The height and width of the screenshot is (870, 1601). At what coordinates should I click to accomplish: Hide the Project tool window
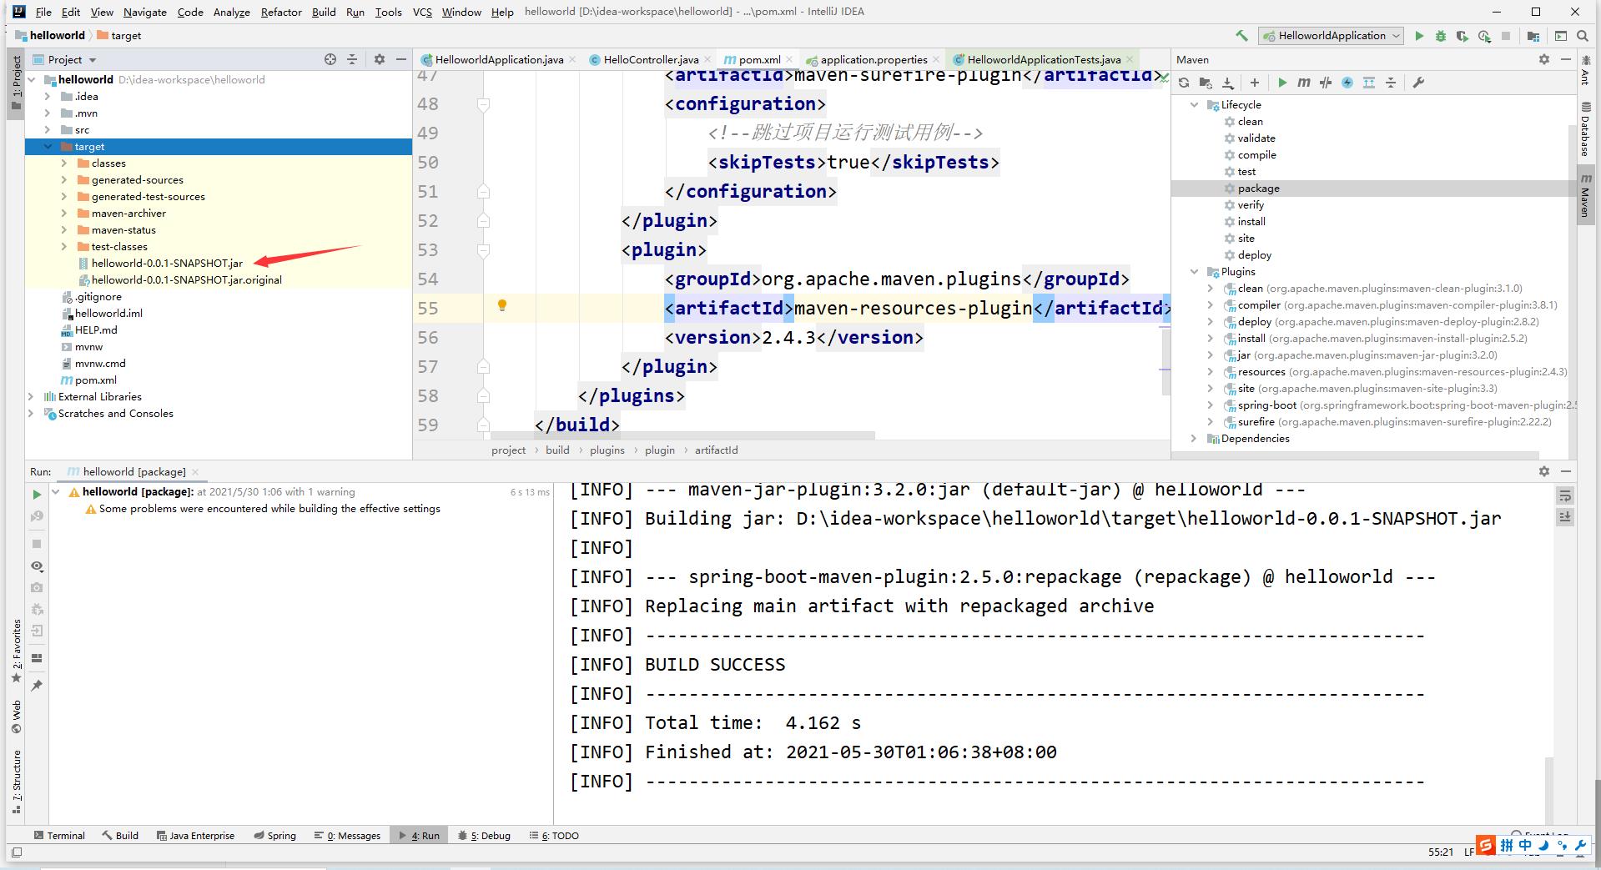click(x=401, y=59)
